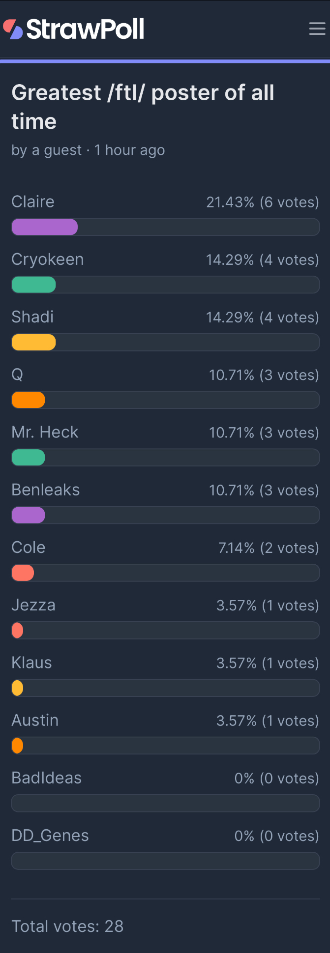Viewport: 330px width, 953px height.
Task: Click Cole's red result bar
Action: click(x=23, y=573)
